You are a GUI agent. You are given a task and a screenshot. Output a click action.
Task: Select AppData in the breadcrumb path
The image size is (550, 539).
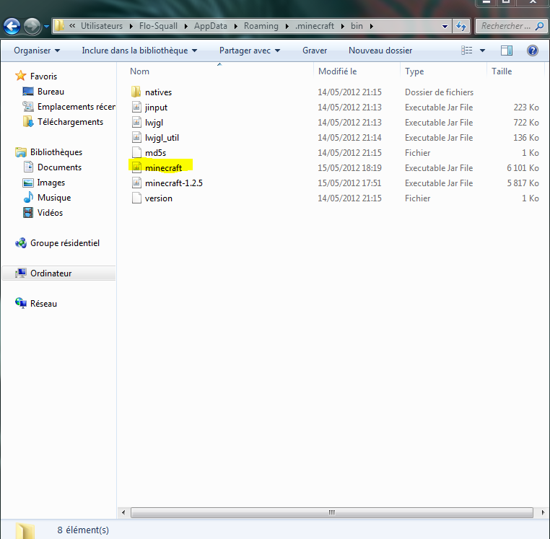tap(211, 26)
